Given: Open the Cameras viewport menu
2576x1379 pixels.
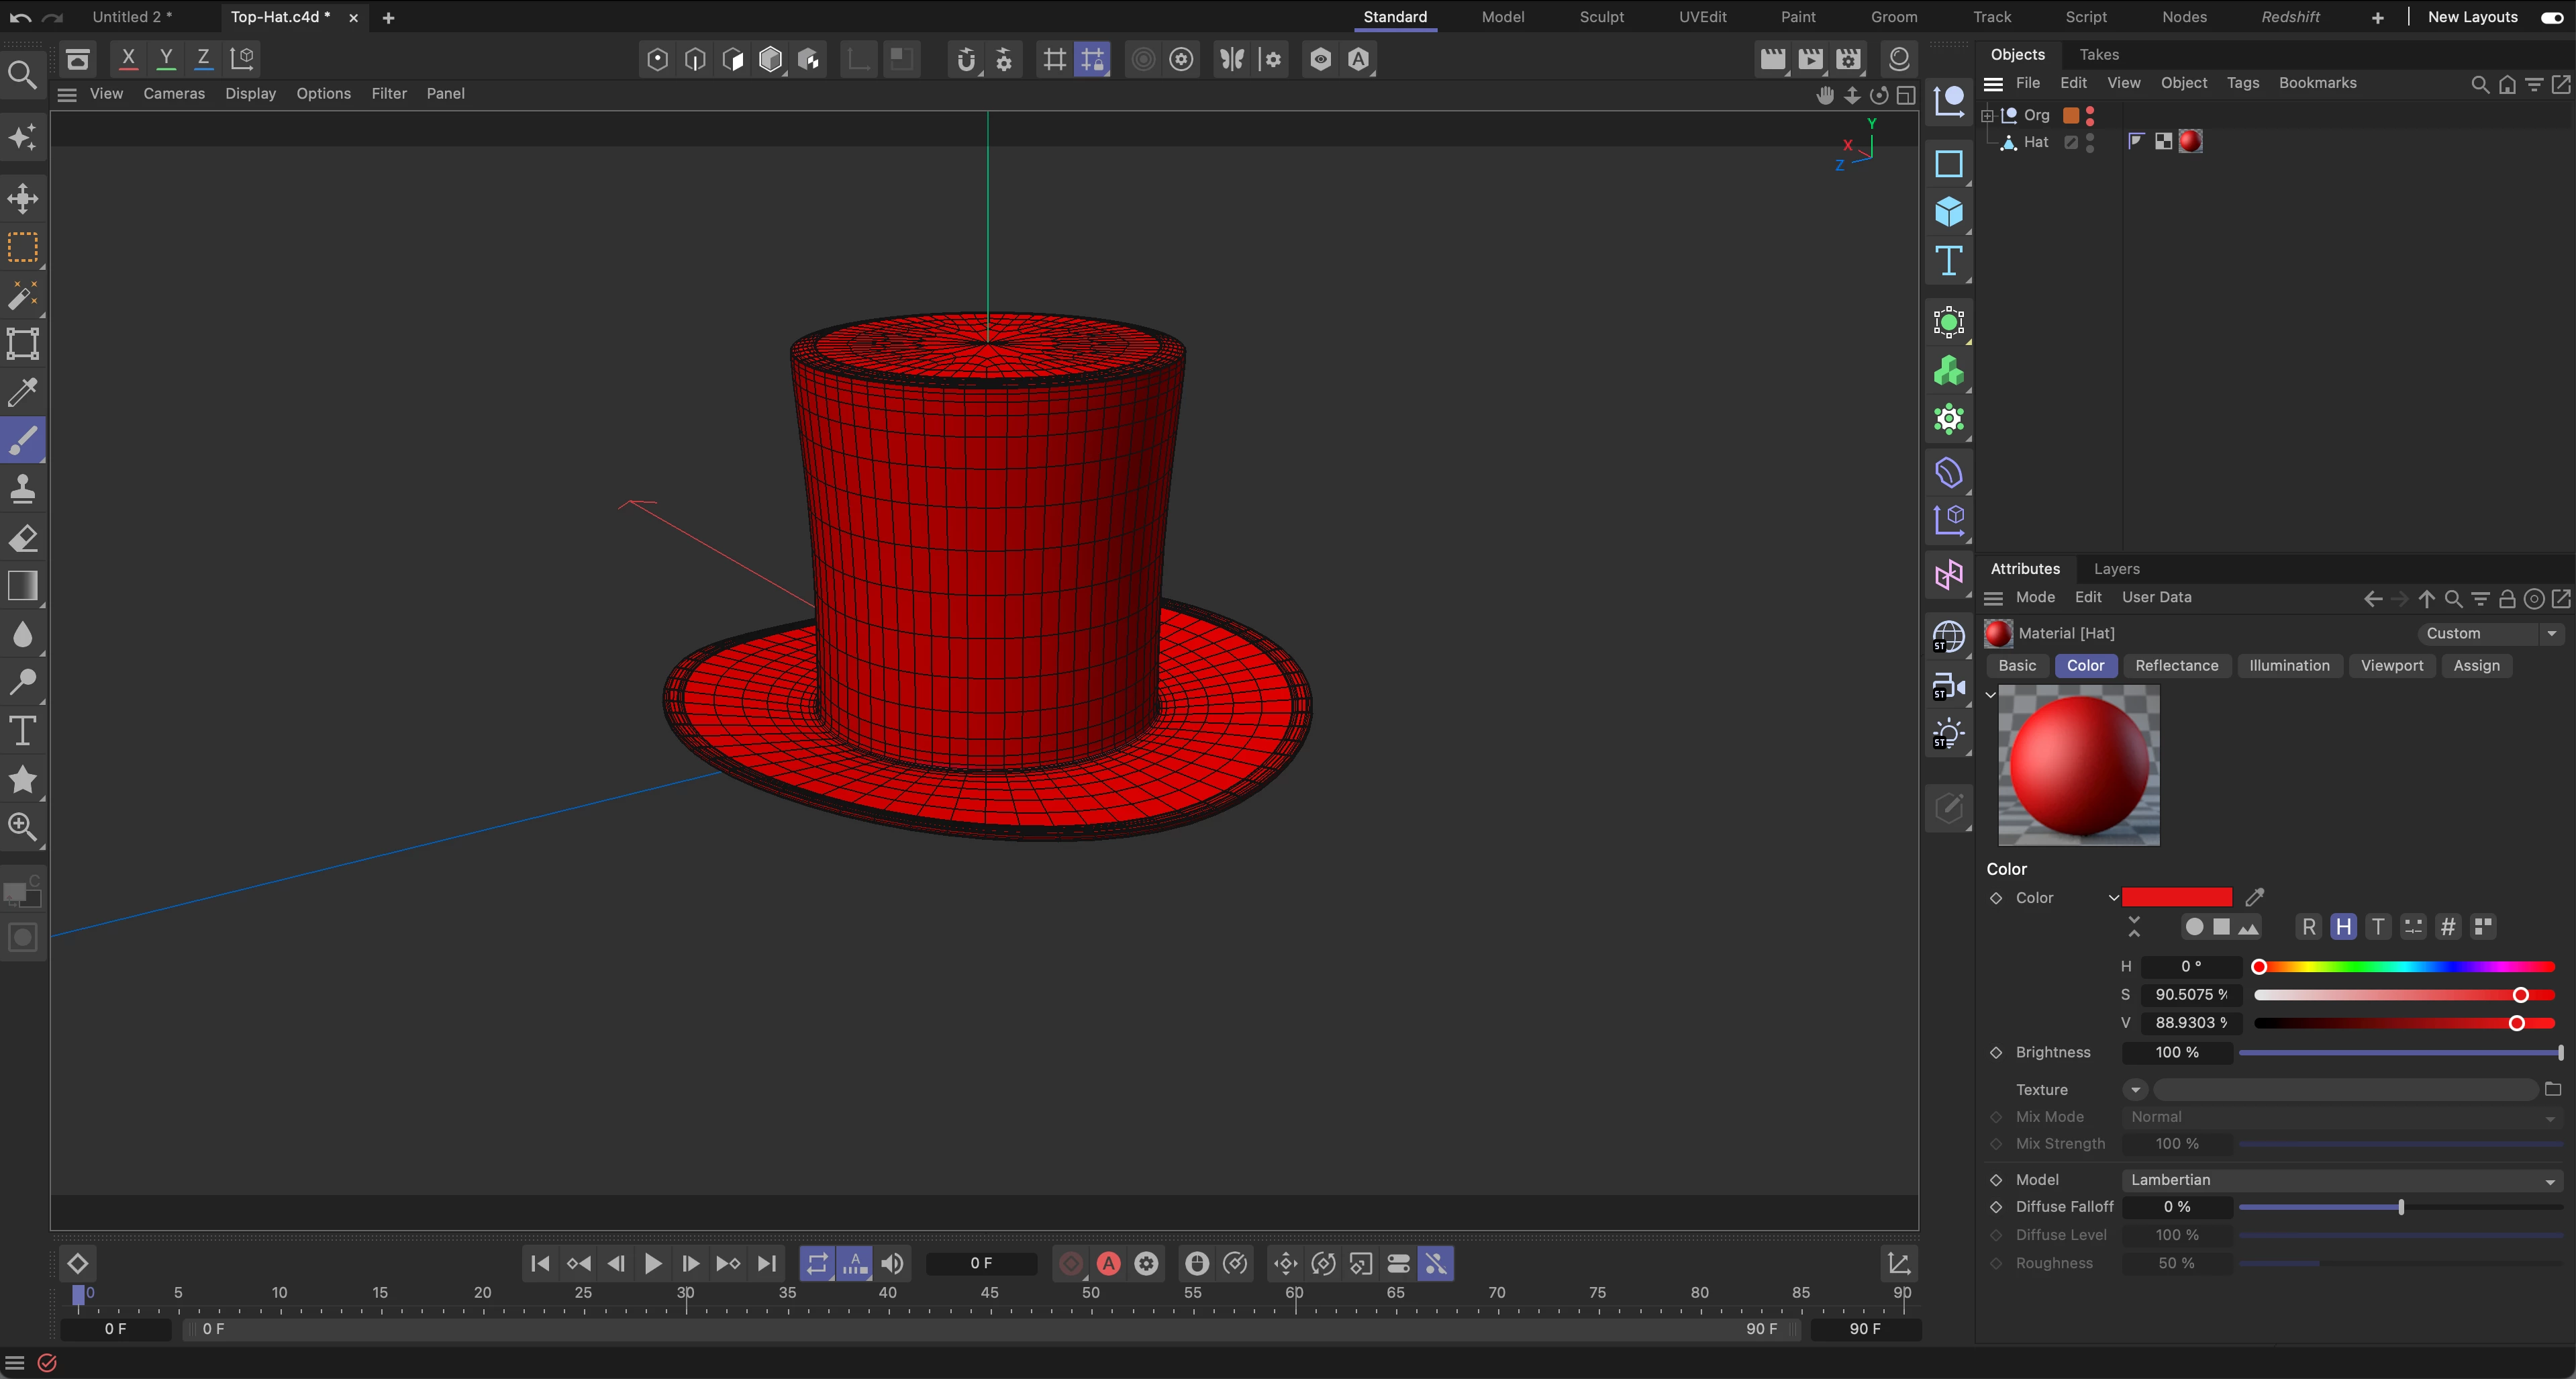Looking at the screenshot, I should [x=174, y=94].
